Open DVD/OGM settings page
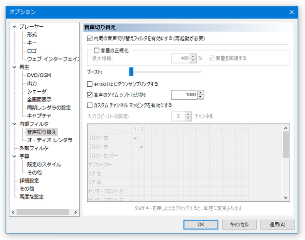 [x=39, y=75]
